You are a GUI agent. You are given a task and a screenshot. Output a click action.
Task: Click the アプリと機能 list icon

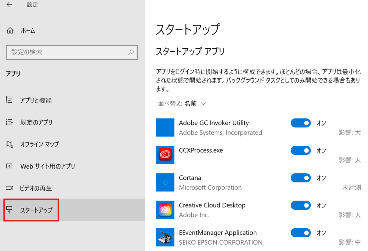[x=9, y=100]
